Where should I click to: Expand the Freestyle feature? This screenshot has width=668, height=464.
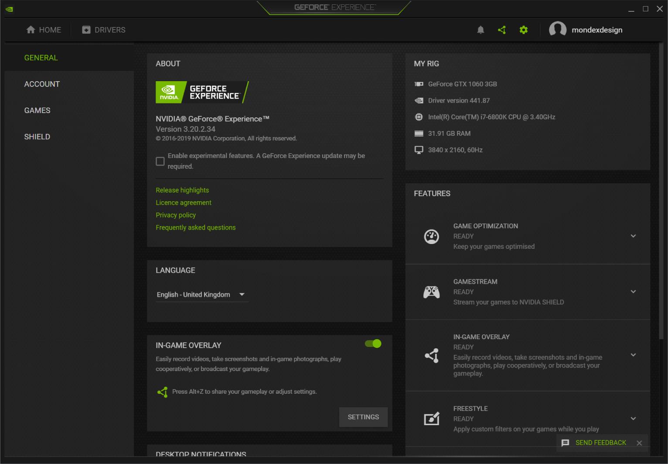(x=634, y=419)
